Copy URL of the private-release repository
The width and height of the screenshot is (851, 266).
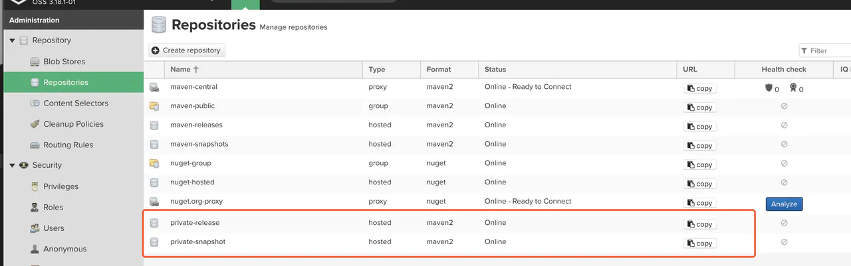pos(699,224)
